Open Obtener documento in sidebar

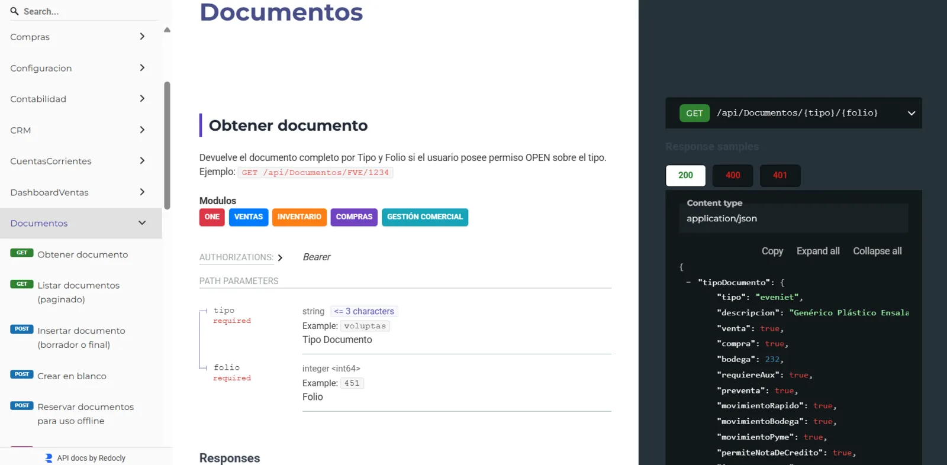click(82, 254)
